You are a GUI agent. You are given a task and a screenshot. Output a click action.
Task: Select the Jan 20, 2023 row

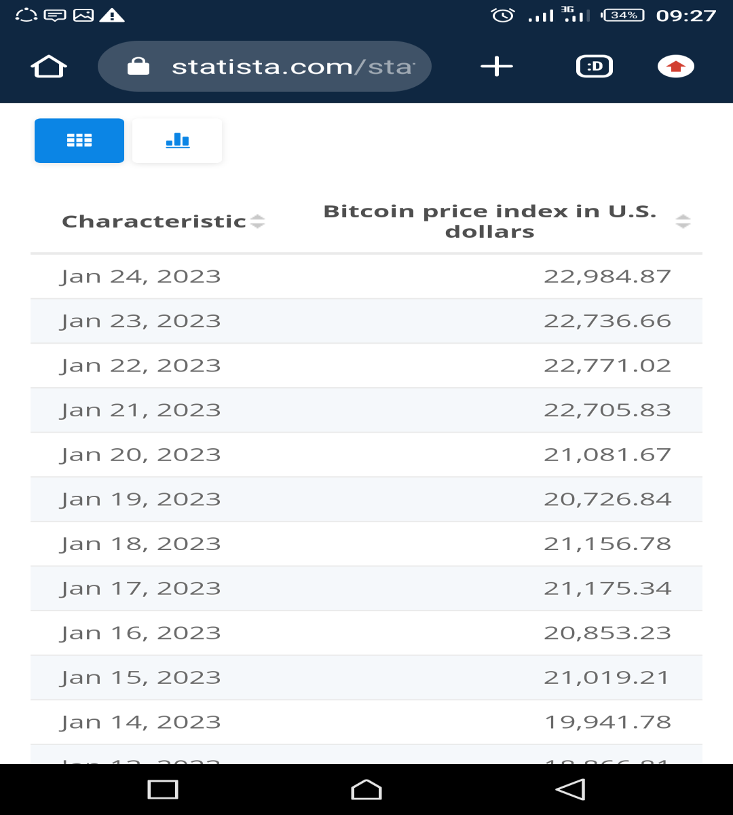pos(366,454)
